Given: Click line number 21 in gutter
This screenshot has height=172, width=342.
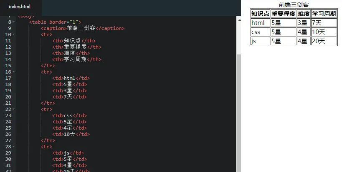Looking at the screenshot, I should 8,103.
